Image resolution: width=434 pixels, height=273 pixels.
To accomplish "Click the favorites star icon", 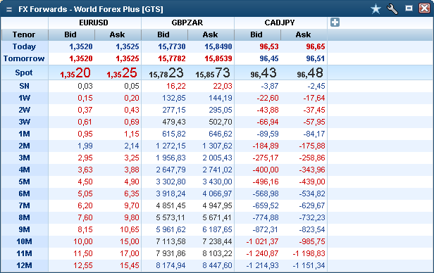I will click(376, 9).
